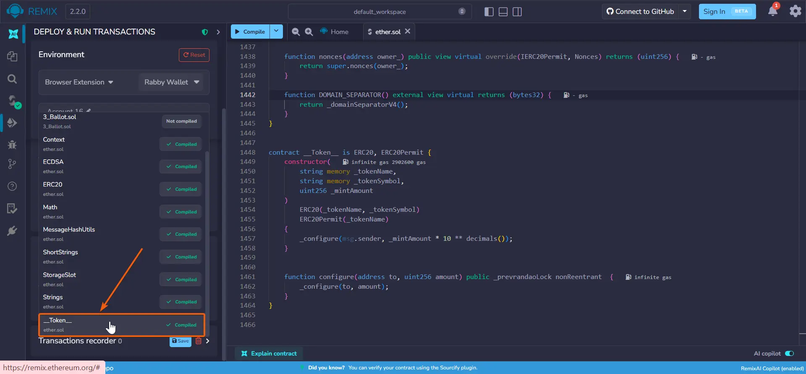Image resolution: width=806 pixels, height=374 pixels.
Task: Open the Help question-mark sidebar icon
Action: click(12, 186)
